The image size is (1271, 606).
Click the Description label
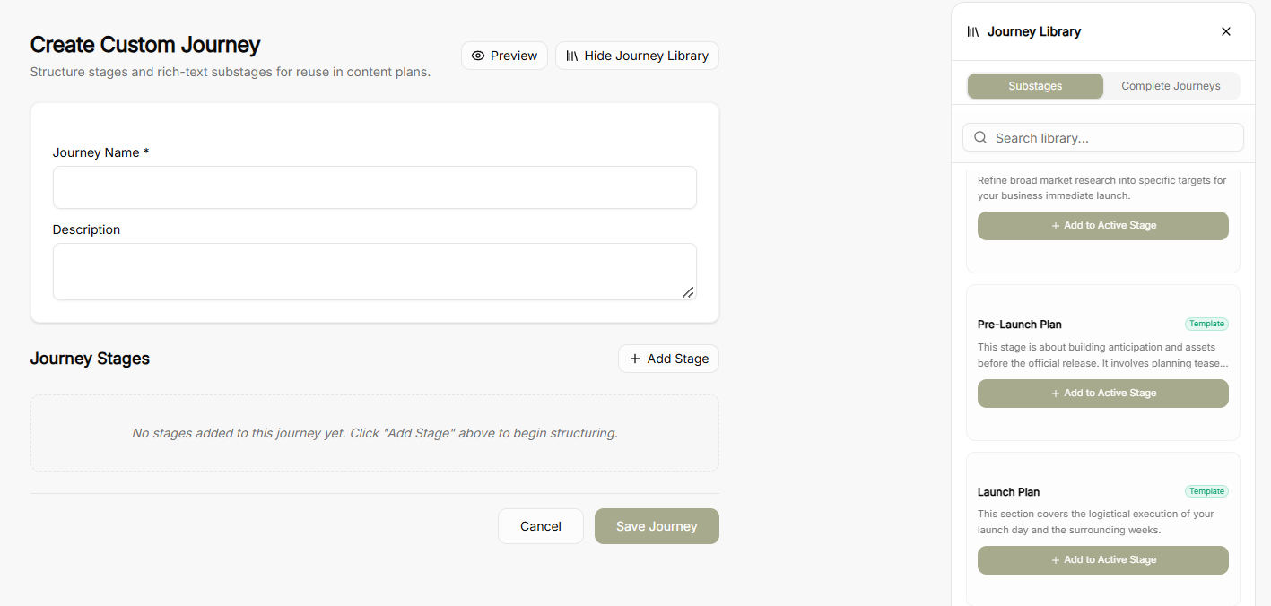(86, 229)
